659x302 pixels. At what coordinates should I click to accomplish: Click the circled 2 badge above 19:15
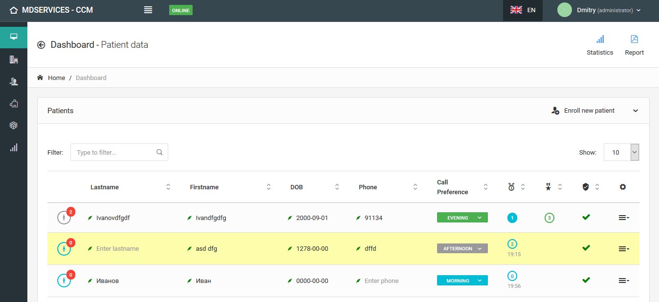pos(512,244)
